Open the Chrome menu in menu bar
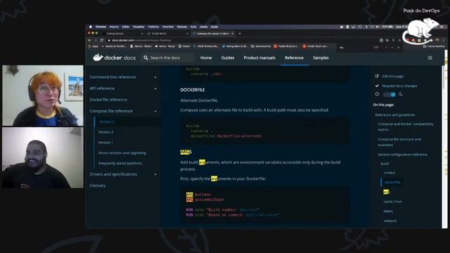The width and height of the screenshot is (450, 253). point(101,27)
